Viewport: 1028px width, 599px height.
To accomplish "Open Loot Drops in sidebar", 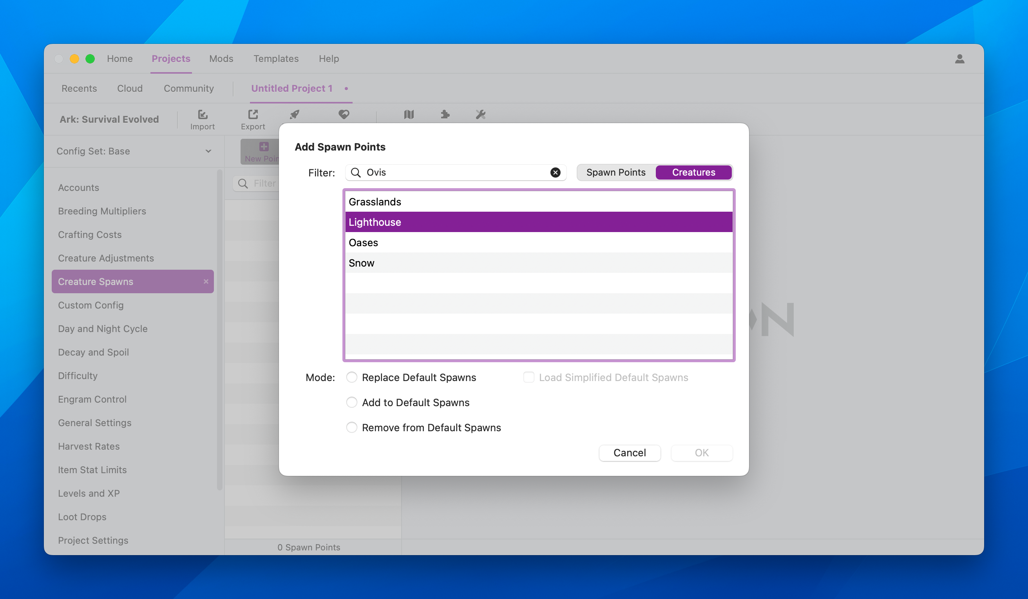I will 82,517.
